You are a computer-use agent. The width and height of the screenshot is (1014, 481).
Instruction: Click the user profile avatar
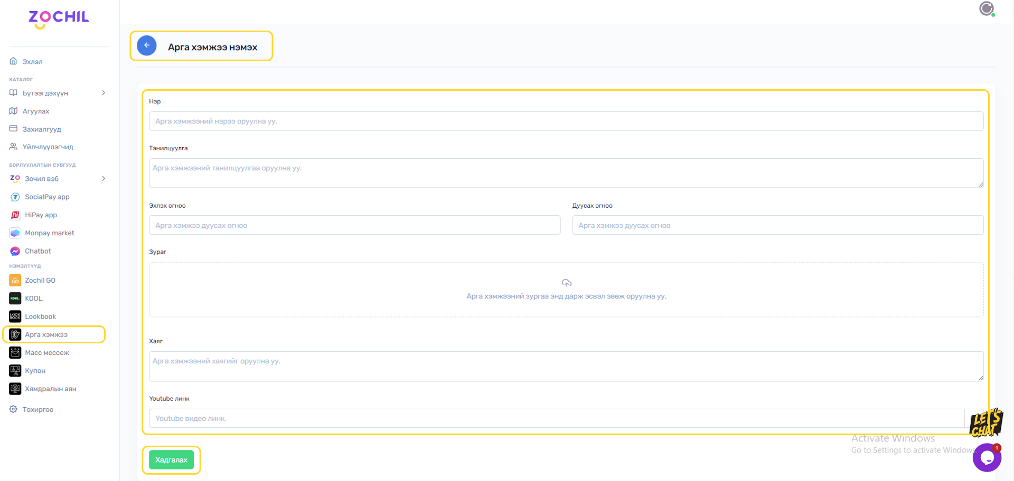[986, 9]
